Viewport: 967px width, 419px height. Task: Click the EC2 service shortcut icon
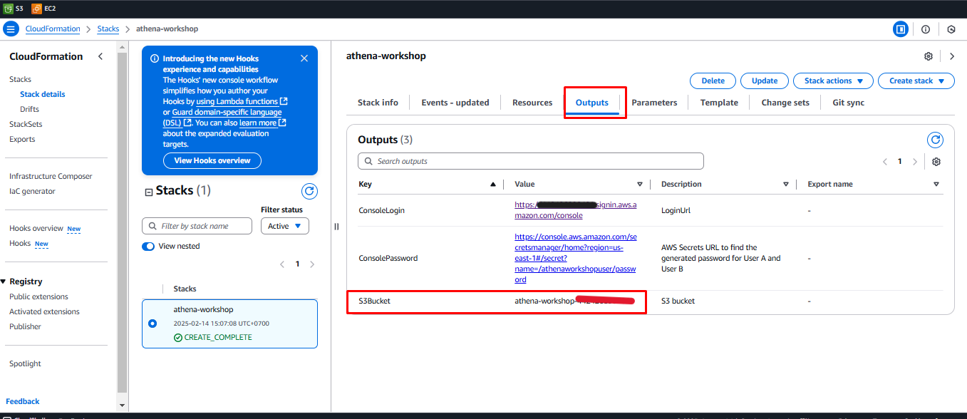click(x=36, y=9)
